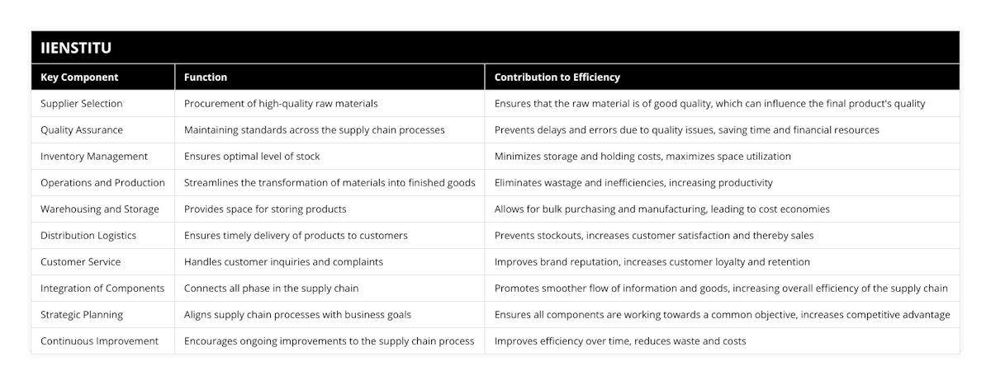Screen dimensions: 991x385
Task: Select "Ensures optimal level of stock" cell
Action: 252,157
